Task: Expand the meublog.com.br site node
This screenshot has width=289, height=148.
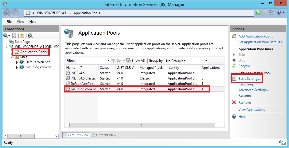Action: [x=17, y=67]
